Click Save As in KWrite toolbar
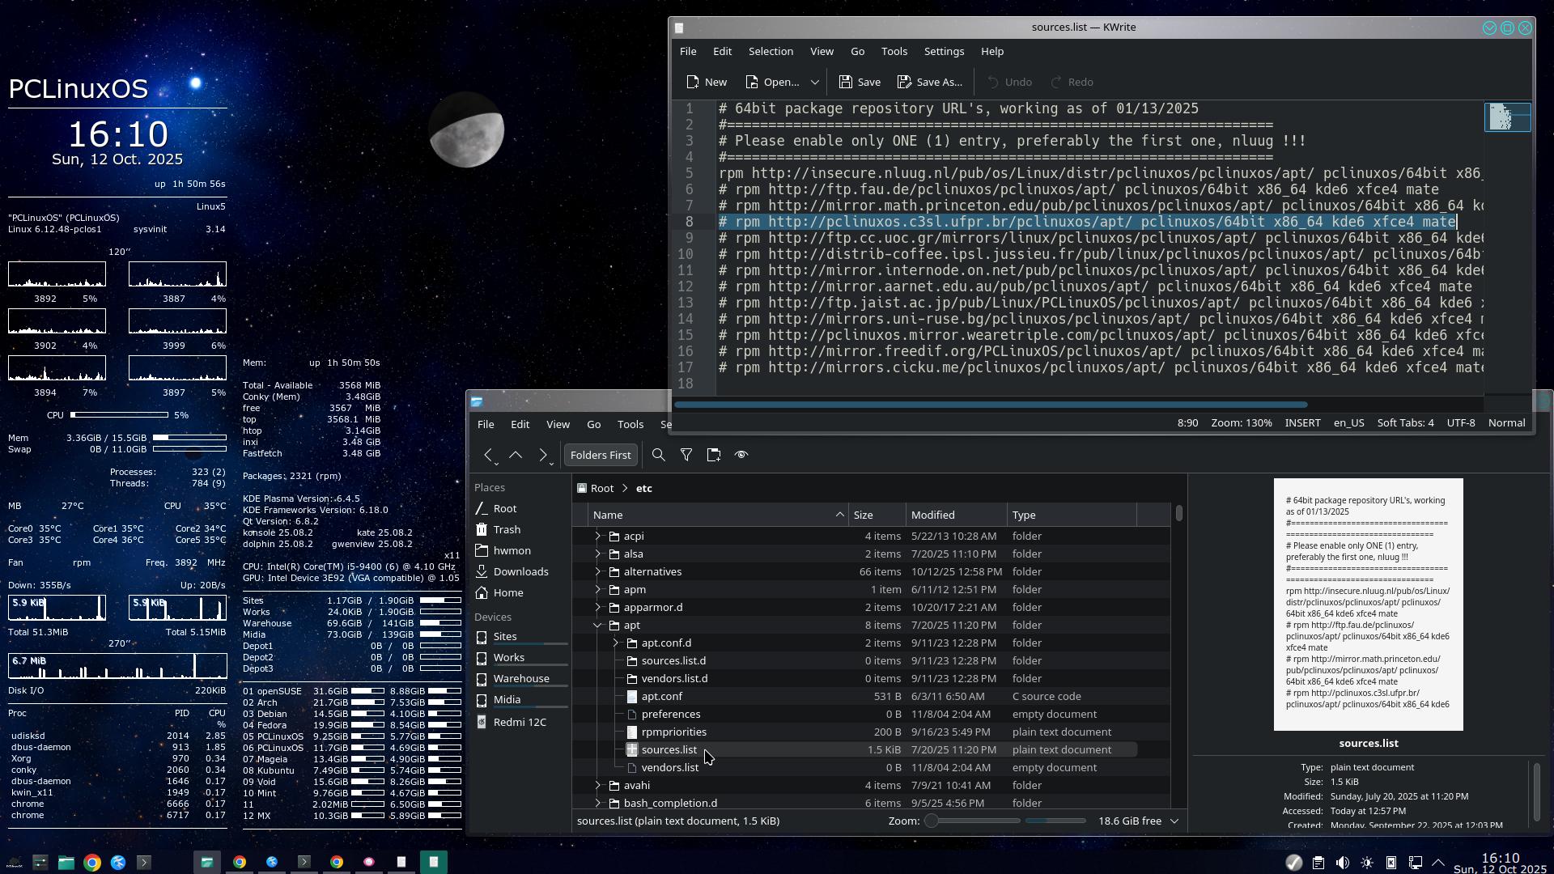Viewport: 1554px width, 874px height. click(929, 82)
